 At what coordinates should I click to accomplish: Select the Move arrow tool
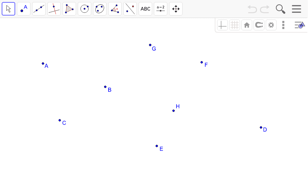(x=8, y=9)
